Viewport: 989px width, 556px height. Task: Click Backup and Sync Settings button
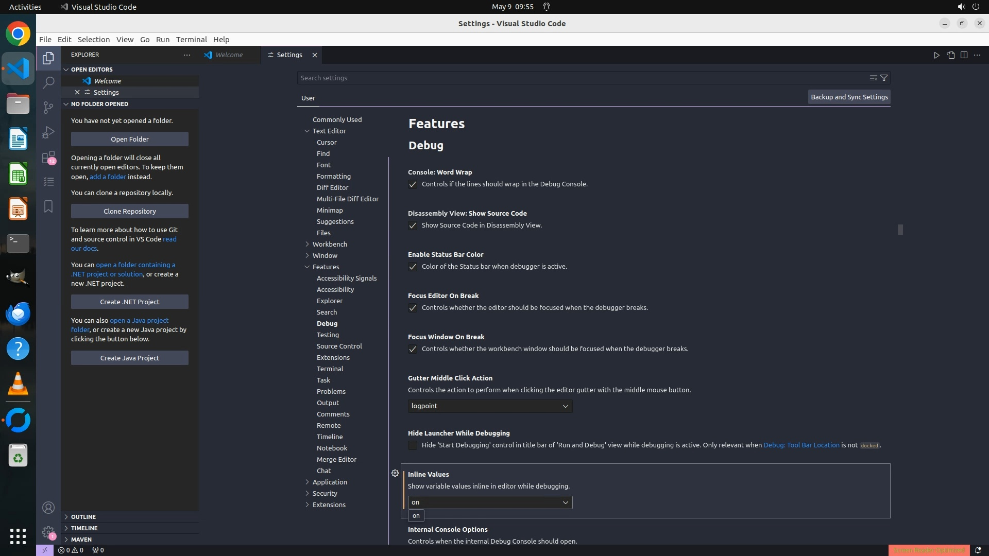(x=849, y=97)
